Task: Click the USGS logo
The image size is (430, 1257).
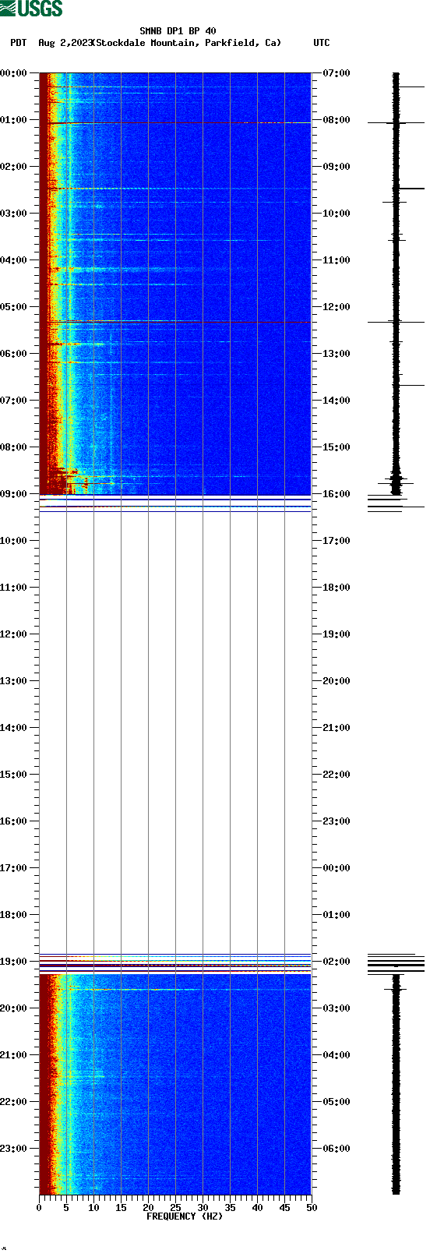Action: click(31, 9)
